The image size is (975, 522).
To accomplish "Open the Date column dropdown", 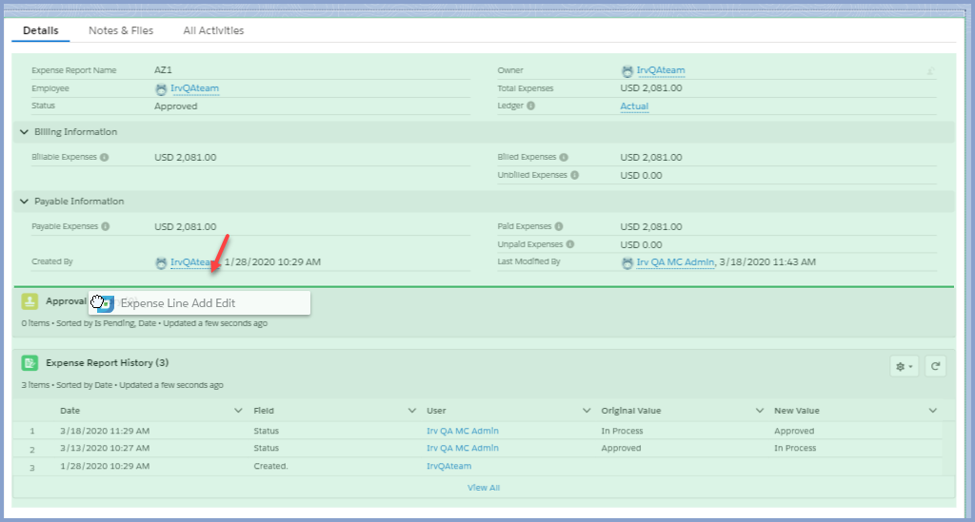I will coord(237,410).
